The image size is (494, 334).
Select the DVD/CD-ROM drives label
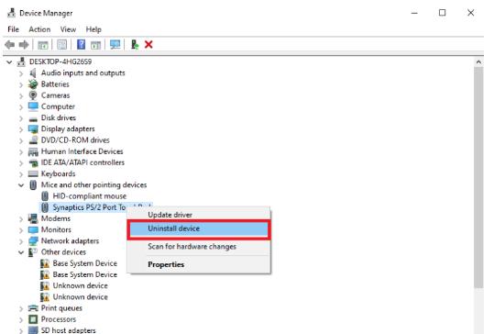tap(75, 140)
